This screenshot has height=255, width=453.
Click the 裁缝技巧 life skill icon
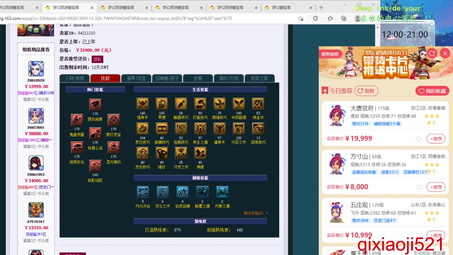point(219,104)
